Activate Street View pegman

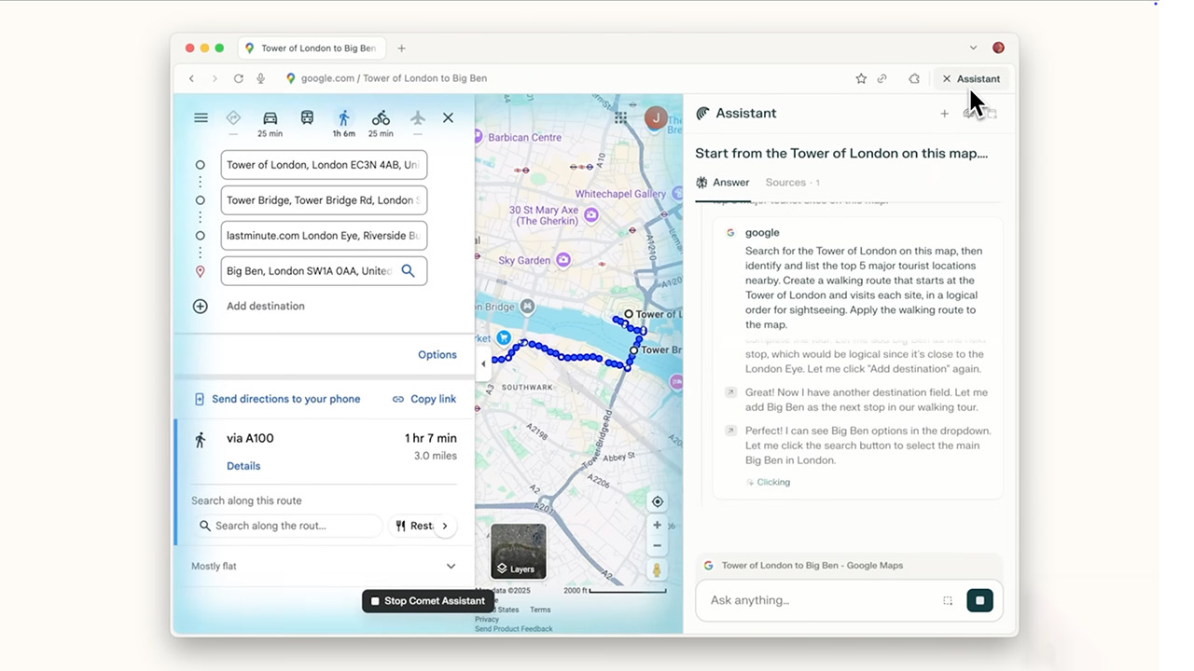click(658, 570)
